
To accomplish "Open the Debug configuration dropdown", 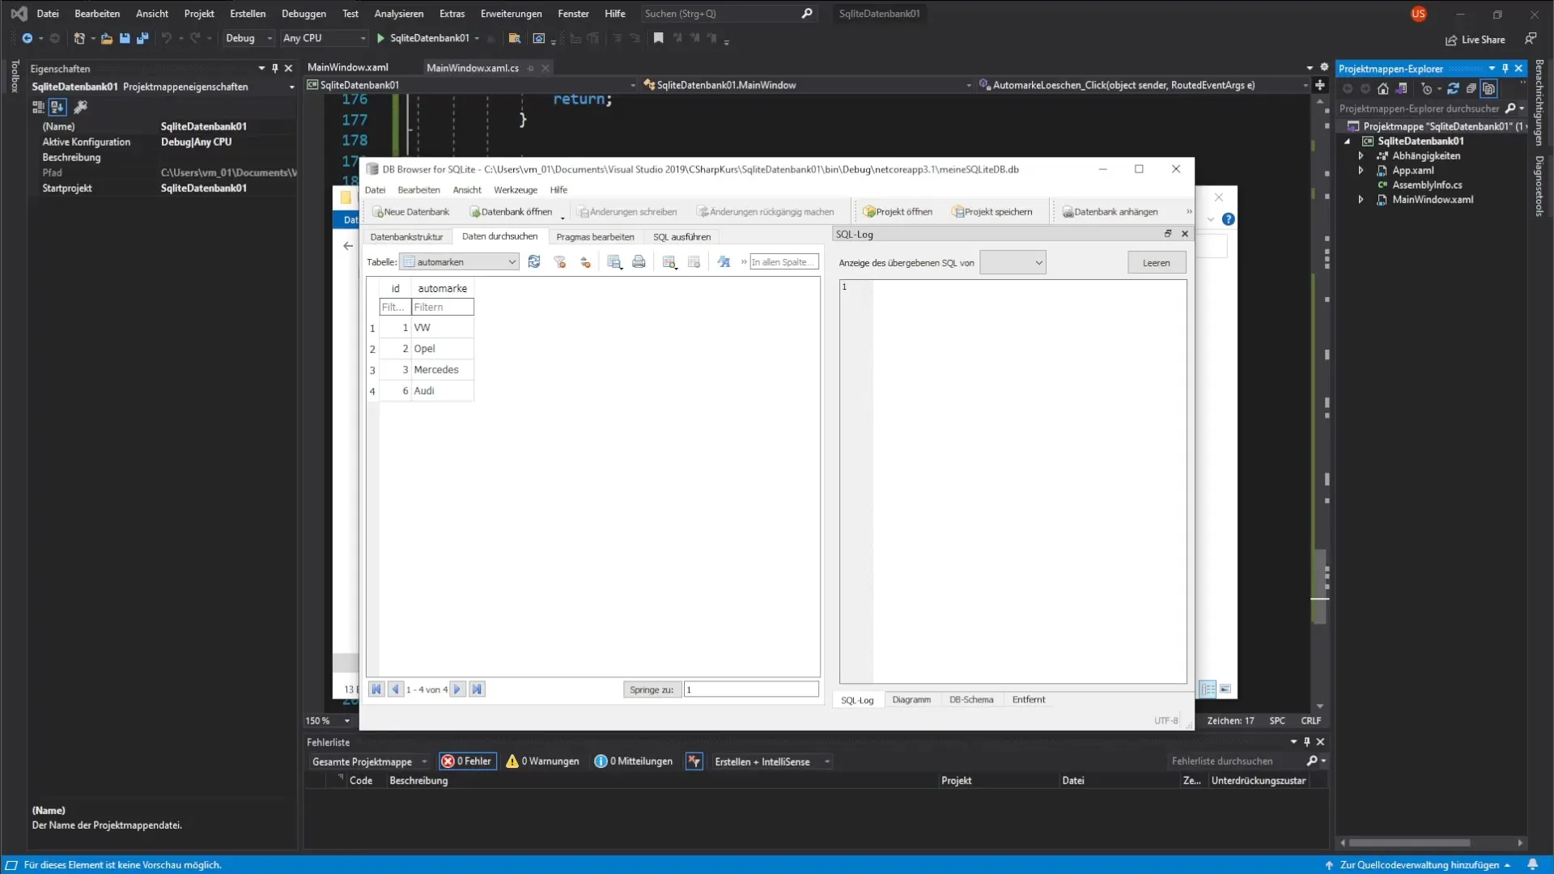I will click(248, 38).
